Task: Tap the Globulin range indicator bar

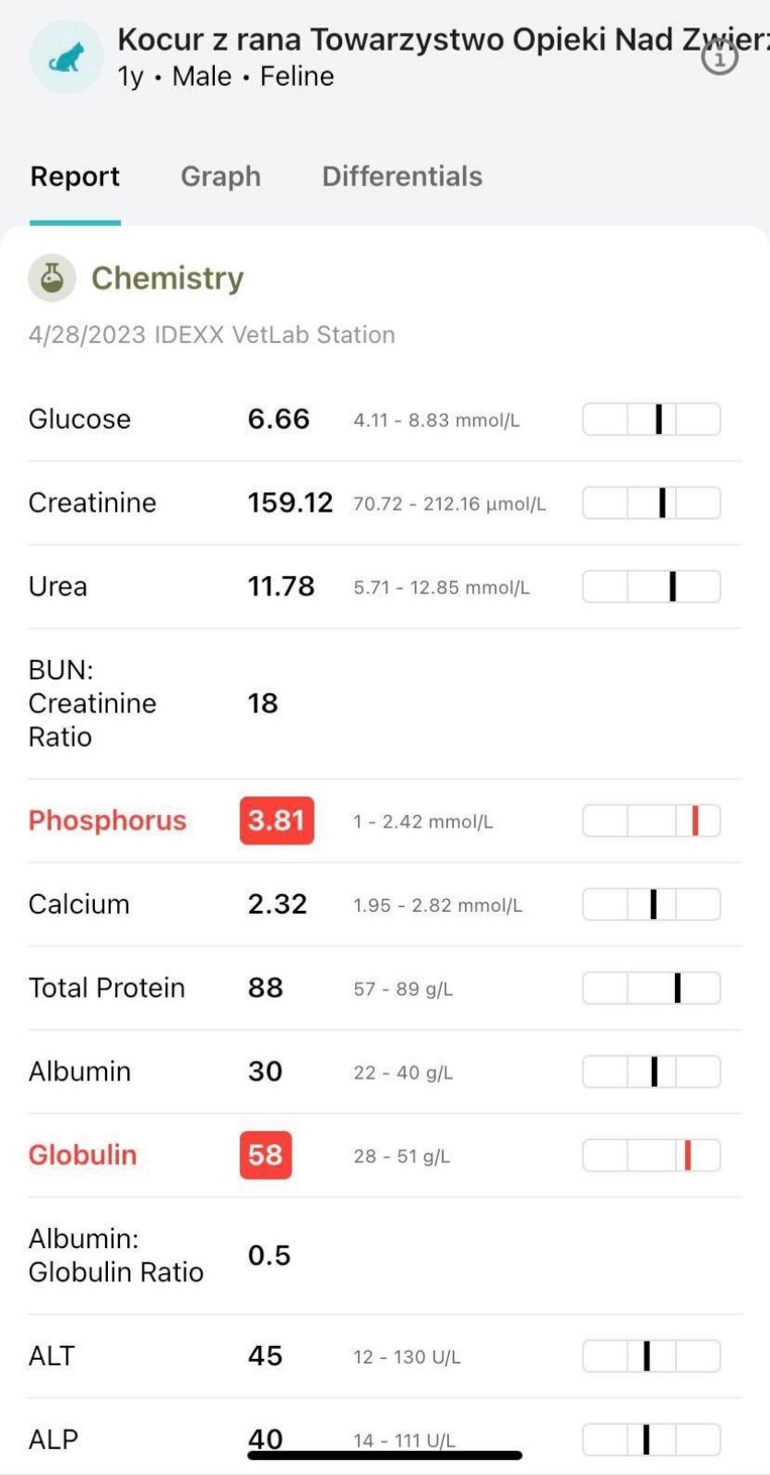Action: [x=651, y=1155]
